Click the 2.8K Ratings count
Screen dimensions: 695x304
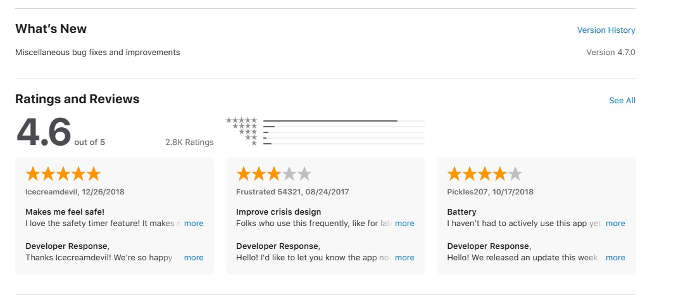(189, 142)
